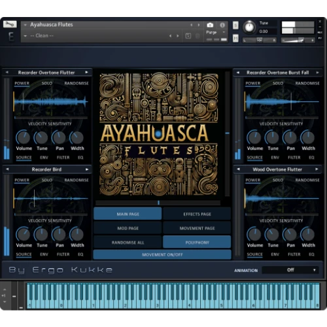Click the solo S button in header
Viewport: 327px width, 327px height.
(x=235, y=26)
